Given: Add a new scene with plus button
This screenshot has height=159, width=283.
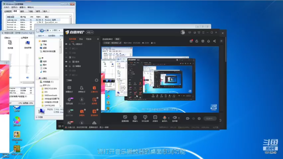Looking at the screenshot, I should tap(98, 39).
